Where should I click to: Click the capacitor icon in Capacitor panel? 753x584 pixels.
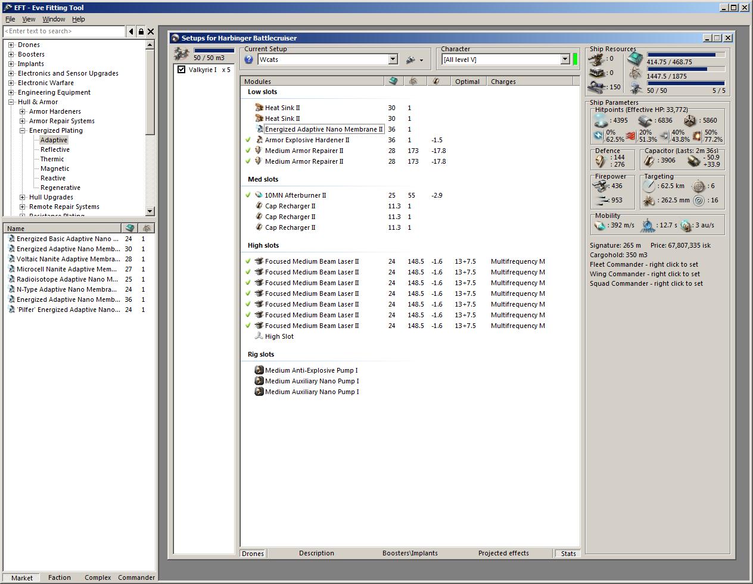[649, 160]
